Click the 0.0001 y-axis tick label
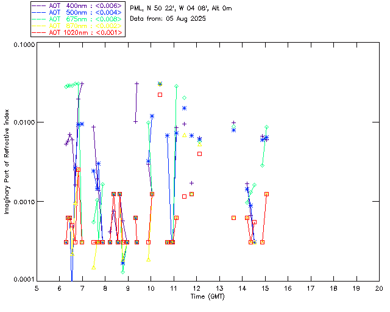Screen dimensions: 390x312 click(x=23, y=279)
